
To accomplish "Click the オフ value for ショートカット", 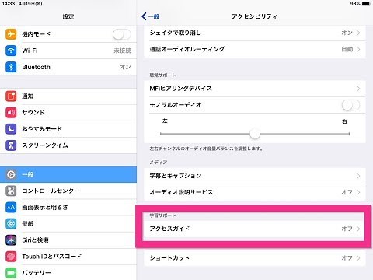I will click(347, 258).
